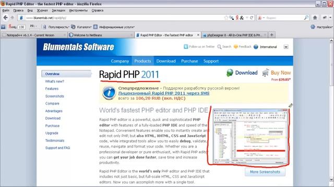Click the green Download globe icon
This screenshot has height=187, width=334.
tap(230, 73)
